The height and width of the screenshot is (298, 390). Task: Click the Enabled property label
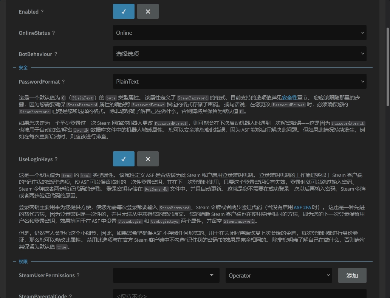click(x=29, y=12)
